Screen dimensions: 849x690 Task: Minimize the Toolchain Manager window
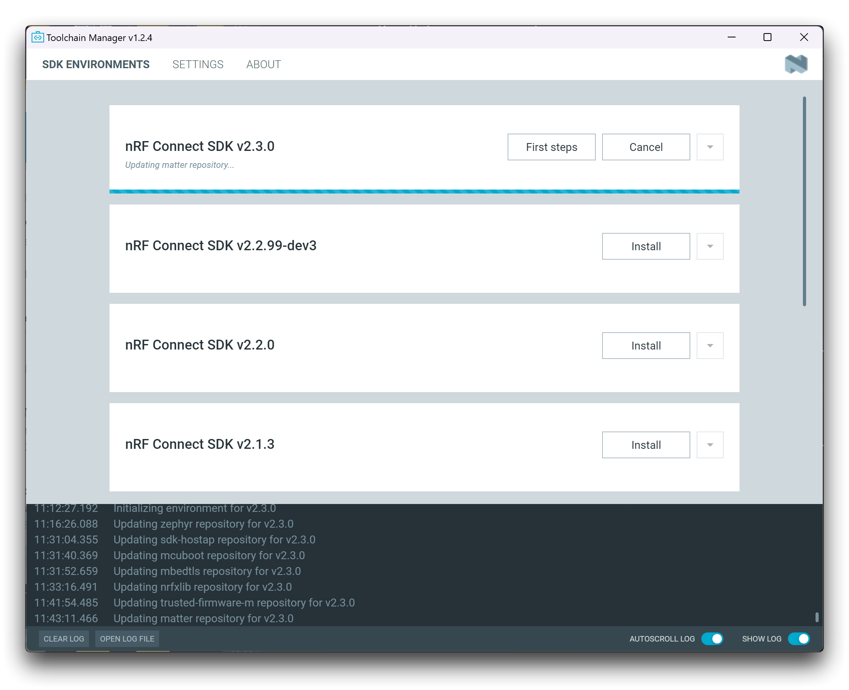pos(732,37)
